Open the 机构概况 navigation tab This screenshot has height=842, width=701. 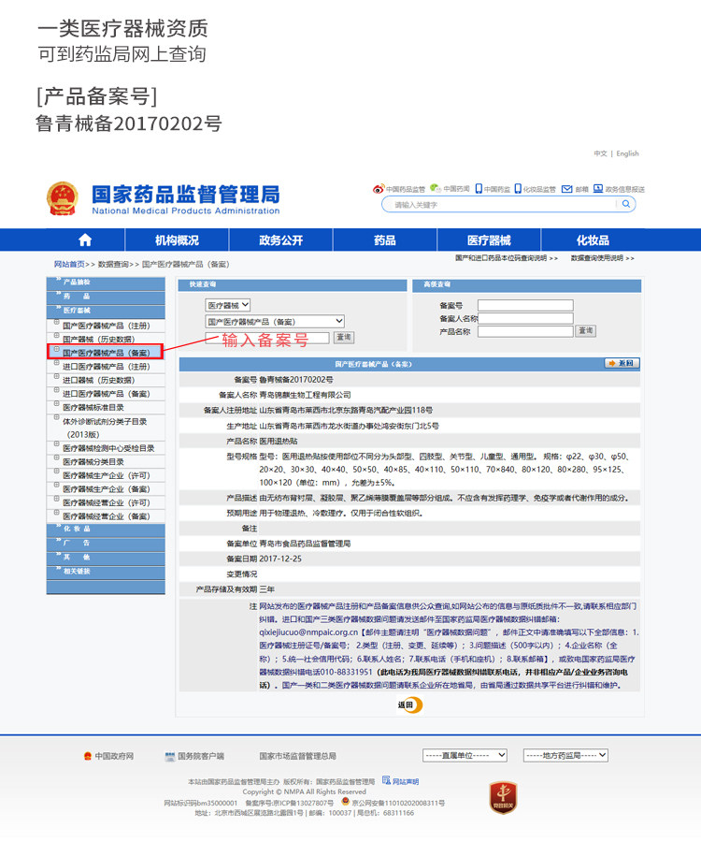click(x=177, y=240)
